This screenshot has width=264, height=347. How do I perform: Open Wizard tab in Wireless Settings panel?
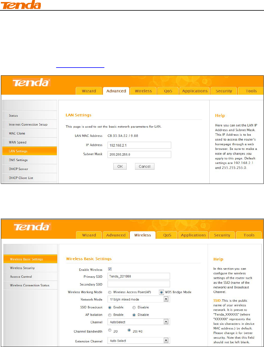pos(89,235)
